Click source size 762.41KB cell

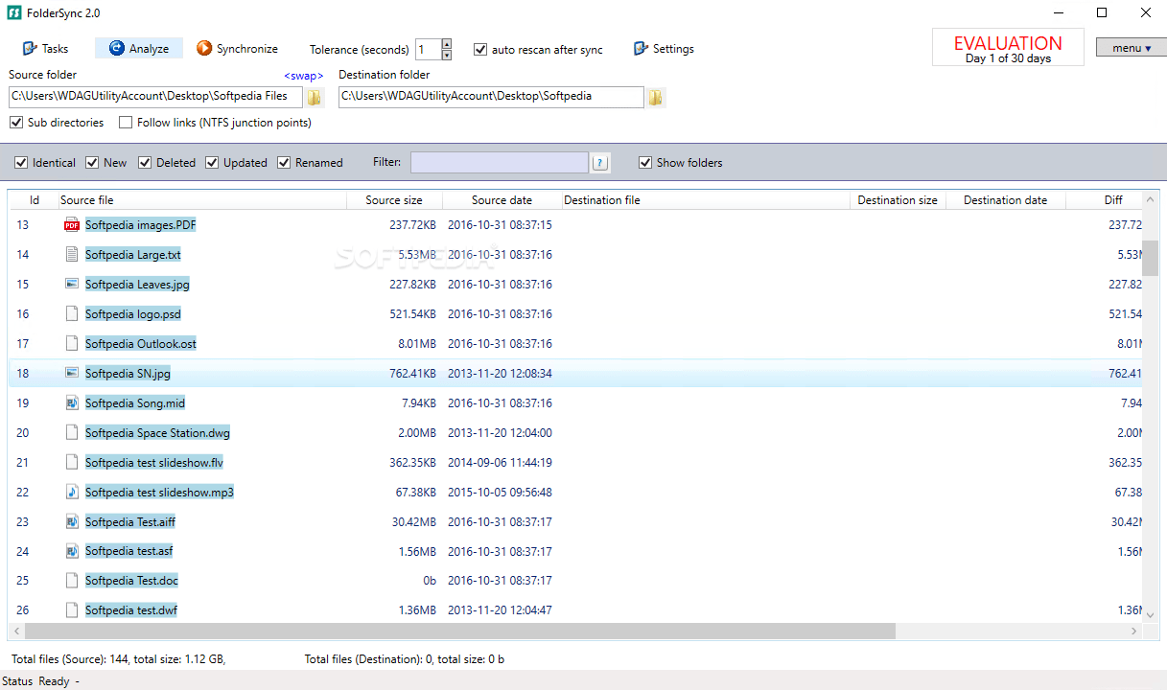pyautogui.click(x=412, y=374)
